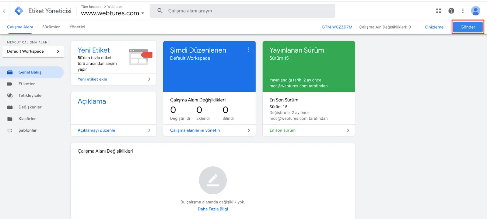The image size is (487, 219).
Task: Click chevron beside Çalışma alanlarını yönetin
Action: [x=249, y=130]
